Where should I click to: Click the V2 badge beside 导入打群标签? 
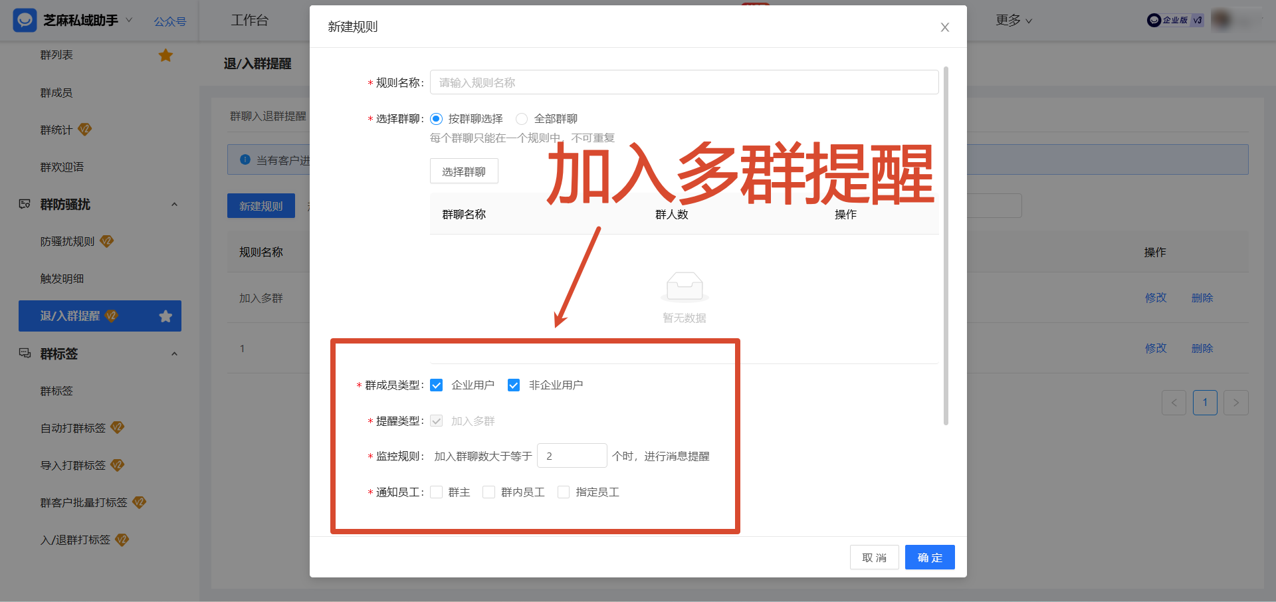coord(117,465)
